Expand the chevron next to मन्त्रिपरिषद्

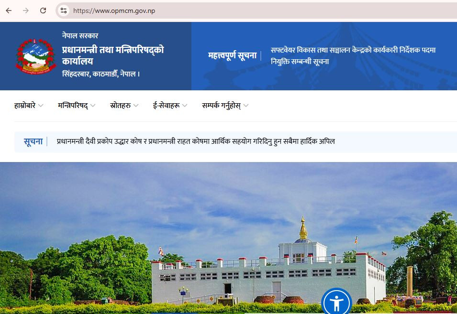(93, 106)
